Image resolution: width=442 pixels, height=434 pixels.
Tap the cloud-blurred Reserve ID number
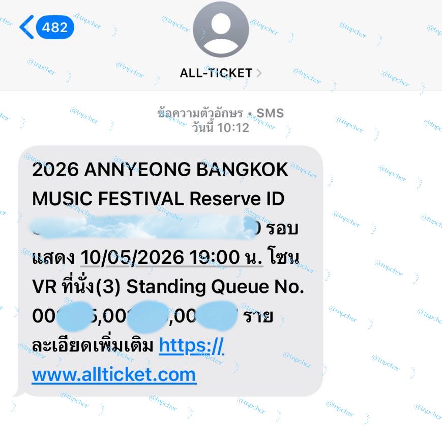(x=143, y=227)
